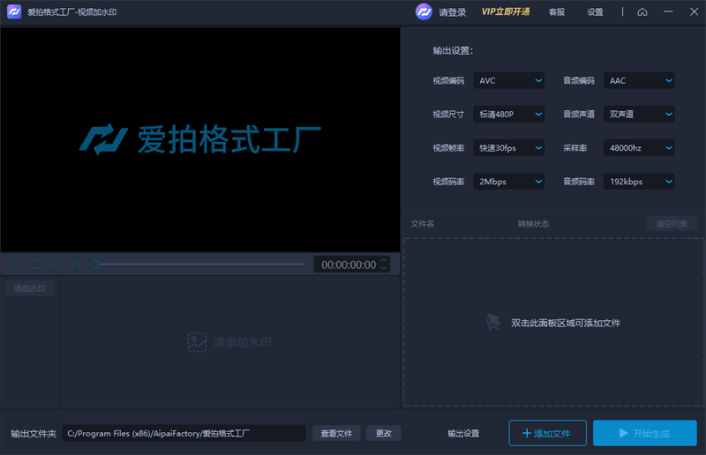Open the 音频码率 192kbps dropdown

pos(639,182)
